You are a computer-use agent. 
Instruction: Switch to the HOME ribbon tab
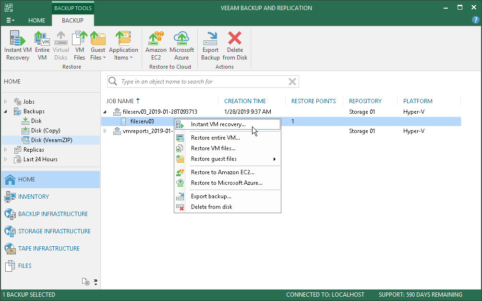36,20
